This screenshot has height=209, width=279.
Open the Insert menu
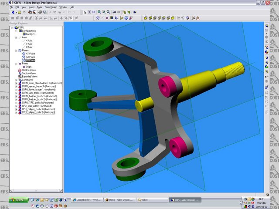(31, 7)
